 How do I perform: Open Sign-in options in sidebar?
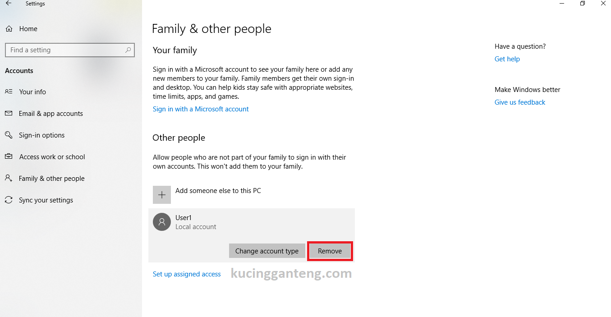pyautogui.click(x=41, y=135)
